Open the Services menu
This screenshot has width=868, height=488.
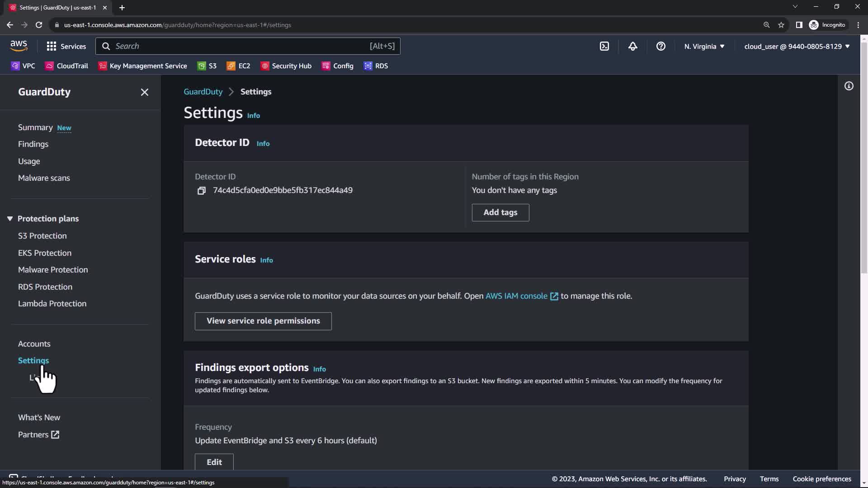66,46
